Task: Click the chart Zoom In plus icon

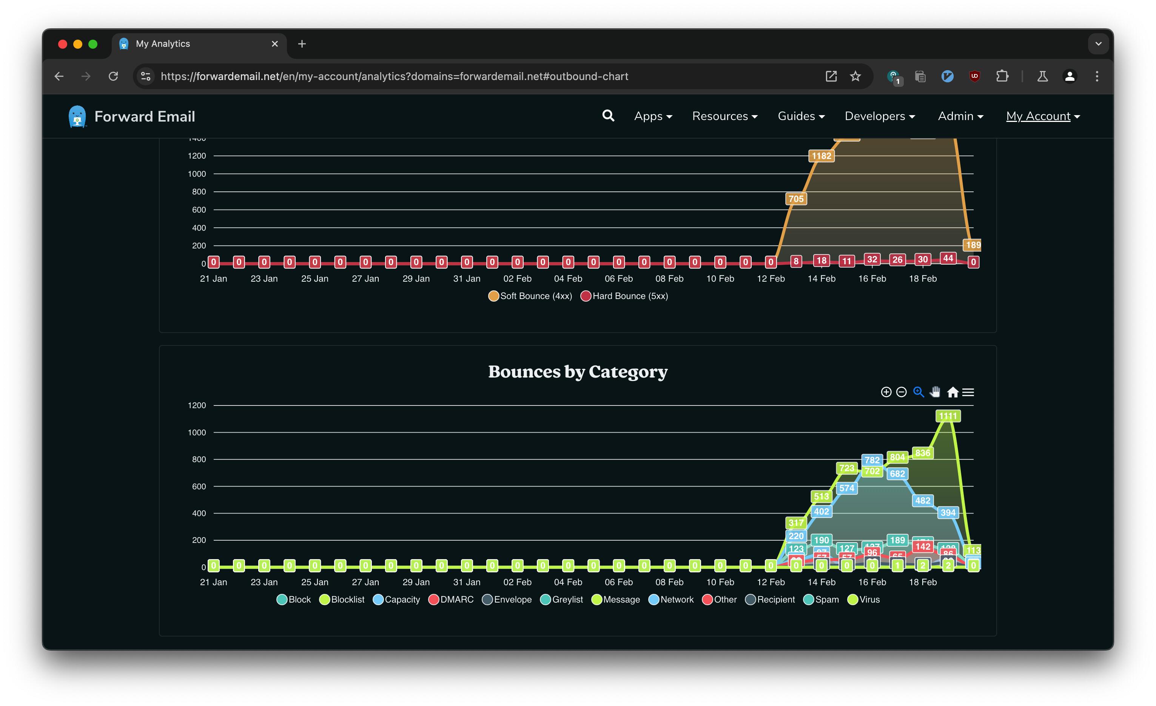Action: 886,392
